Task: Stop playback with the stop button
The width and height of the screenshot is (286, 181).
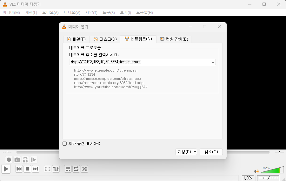Action: tap(27, 169)
